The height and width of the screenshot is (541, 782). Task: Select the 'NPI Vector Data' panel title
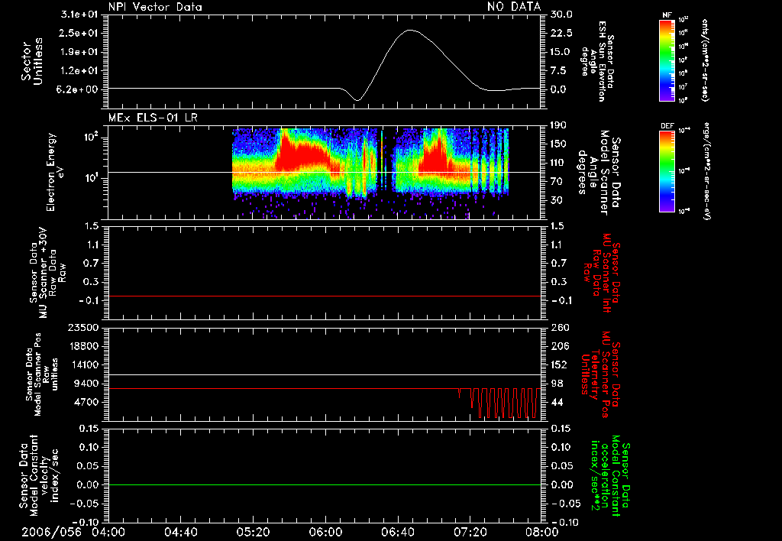pyautogui.click(x=155, y=7)
